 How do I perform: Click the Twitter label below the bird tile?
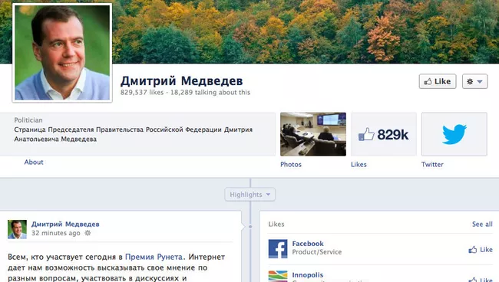pos(432,165)
